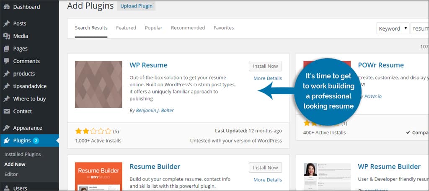Image resolution: width=429 pixels, height=191 pixels.
Task: Open the POWr Resume plugin title
Action: (381, 65)
